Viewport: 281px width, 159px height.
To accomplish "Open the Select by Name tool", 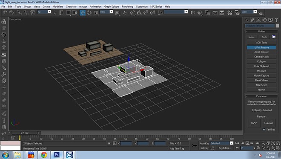I will 61,12.
